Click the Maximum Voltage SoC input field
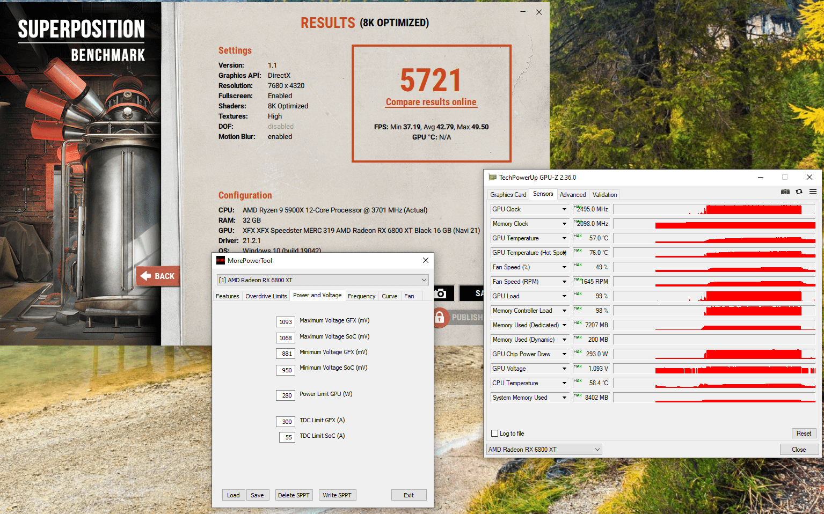824x514 pixels. pyautogui.click(x=286, y=338)
